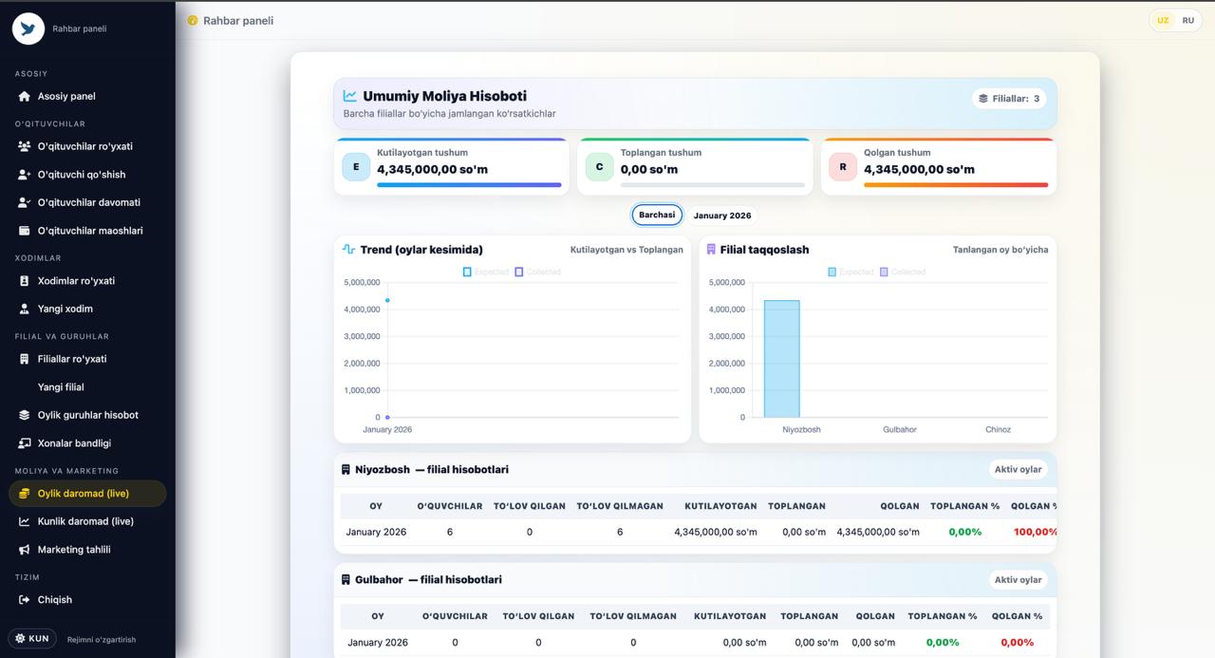Click the bird logo in sidebar header
1215x658 pixels.
(28, 28)
